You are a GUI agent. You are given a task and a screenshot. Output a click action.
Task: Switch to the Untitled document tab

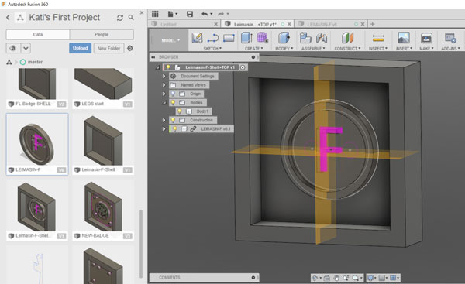click(x=184, y=24)
